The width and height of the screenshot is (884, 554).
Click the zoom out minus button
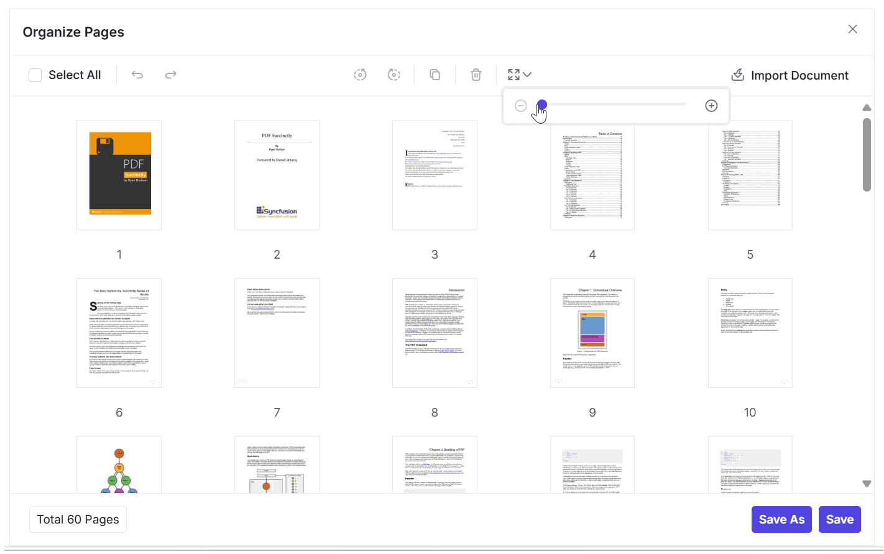coord(520,106)
